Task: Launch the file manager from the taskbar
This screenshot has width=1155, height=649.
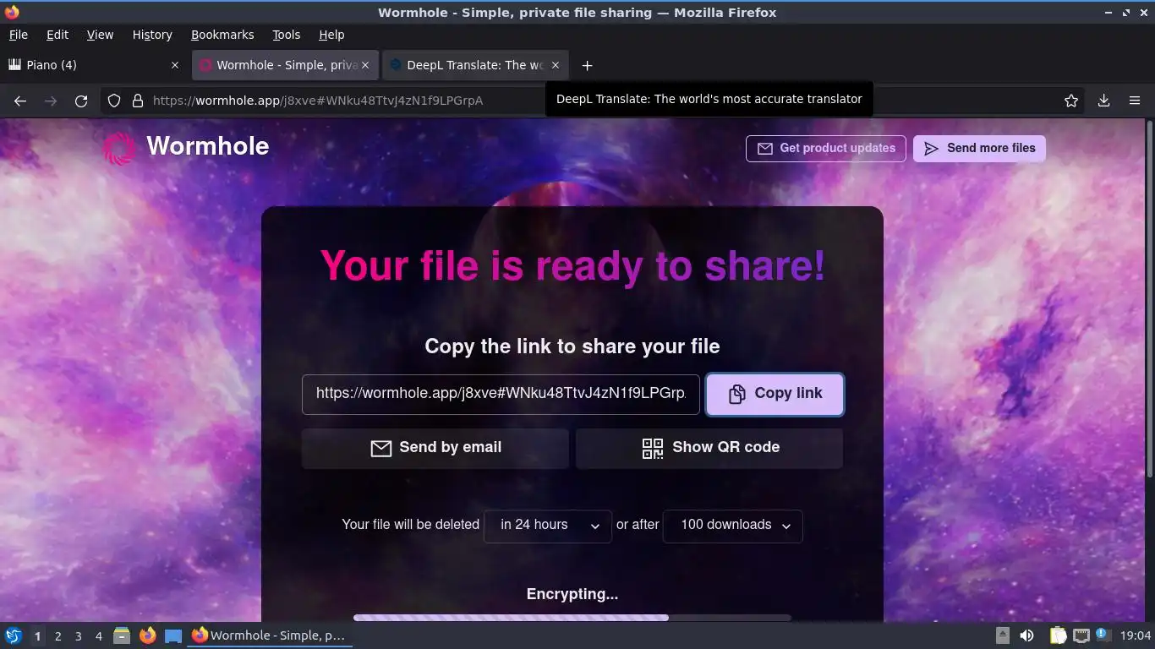Action: coord(122,635)
